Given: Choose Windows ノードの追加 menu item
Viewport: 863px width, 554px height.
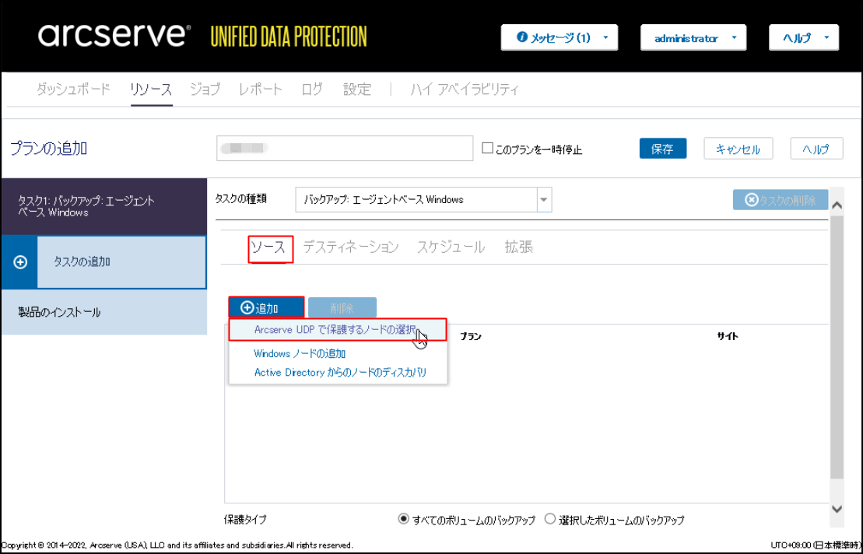Looking at the screenshot, I should pyautogui.click(x=300, y=354).
